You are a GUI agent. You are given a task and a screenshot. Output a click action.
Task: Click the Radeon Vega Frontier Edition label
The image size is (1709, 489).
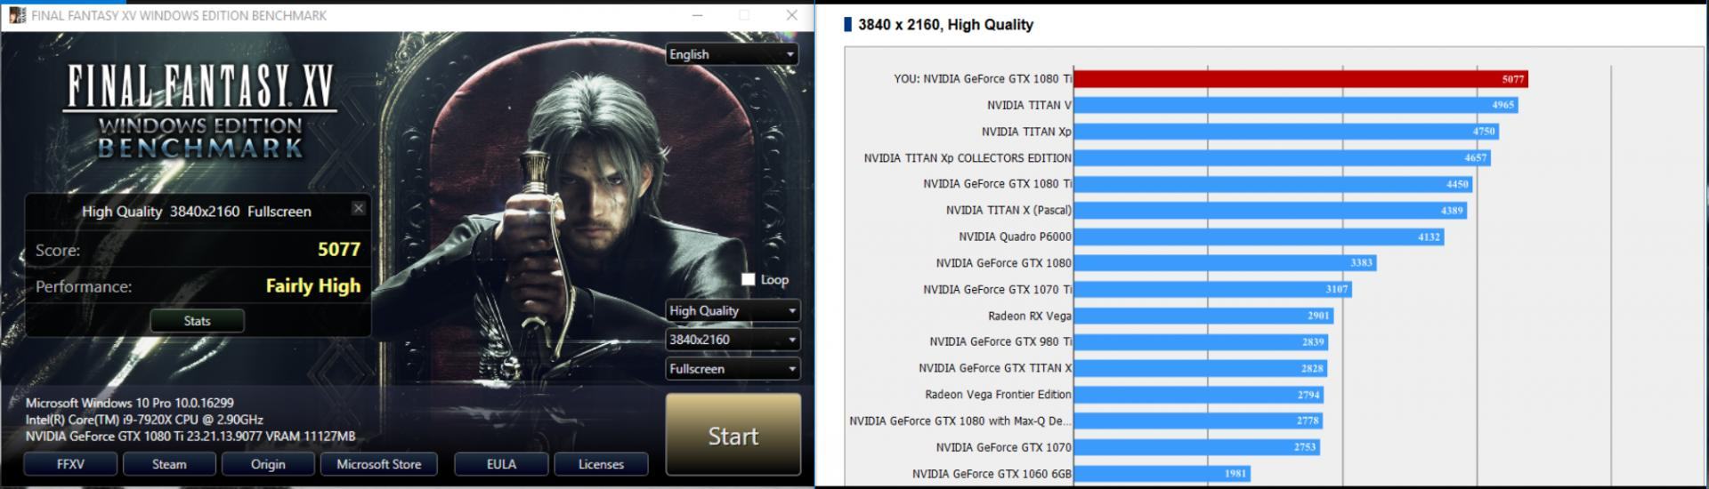[998, 395]
